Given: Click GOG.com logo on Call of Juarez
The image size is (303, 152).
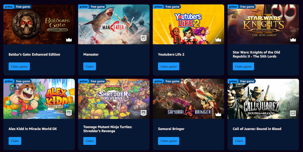Looking at the screenshot, I should click(293, 113).
